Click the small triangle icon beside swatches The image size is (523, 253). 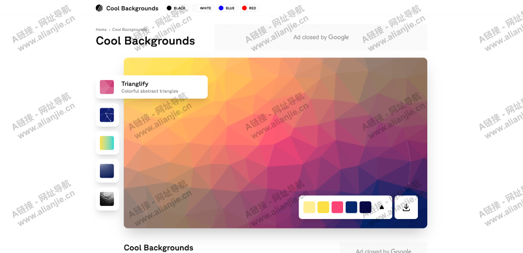(382, 207)
